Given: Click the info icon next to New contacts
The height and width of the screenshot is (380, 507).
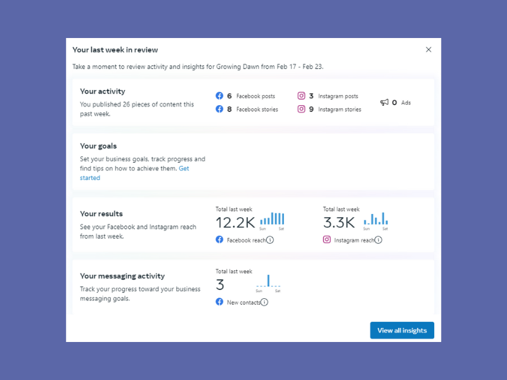Looking at the screenshot, I should [264, 302].
